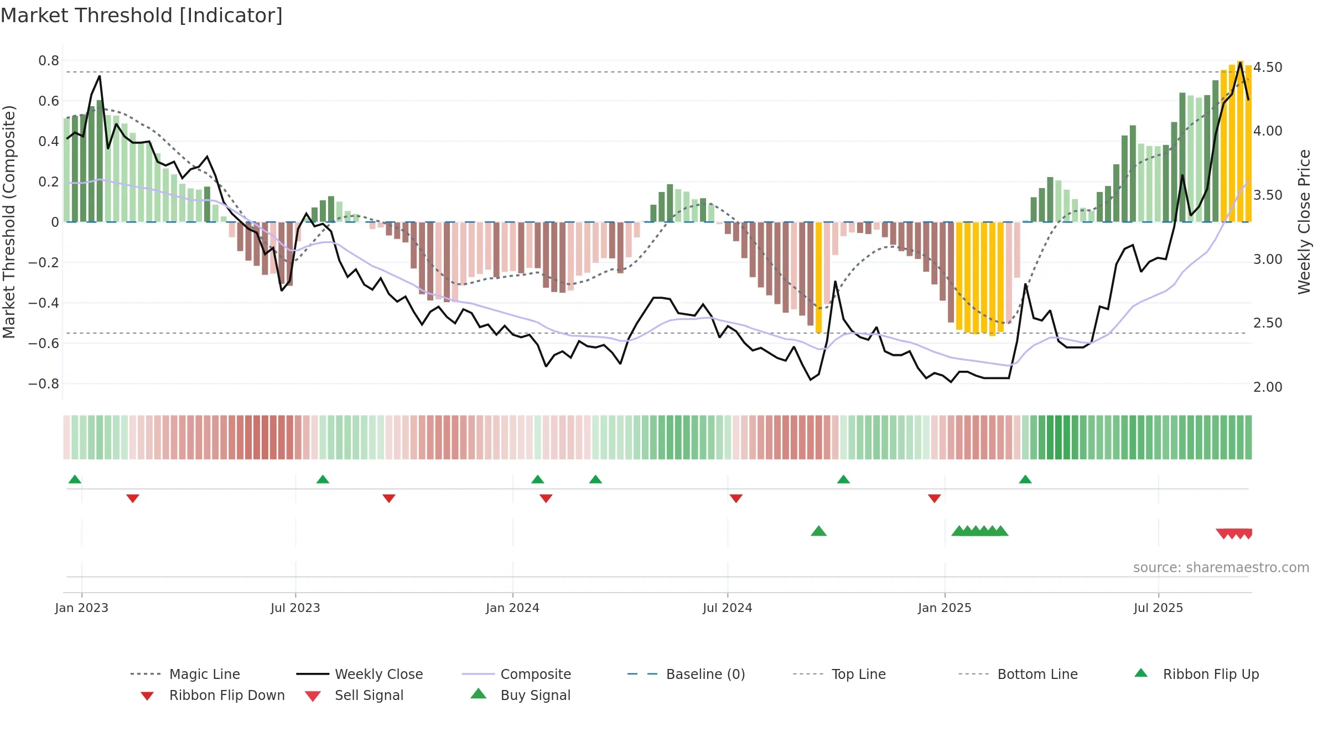Screen dimensions: 1328x747
Task: Click the 2.00 right axis value
Action: (x=1268, y=387)
